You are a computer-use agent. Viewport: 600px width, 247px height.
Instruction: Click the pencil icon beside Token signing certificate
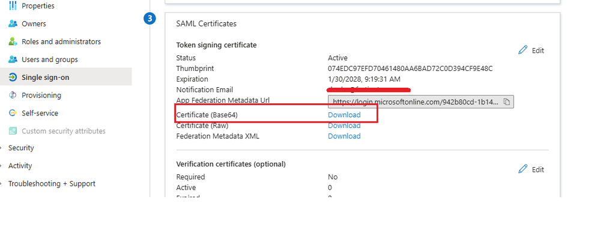point(523,50)
